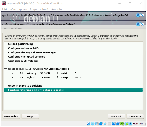The height and width of the screenshot is (127, 147).
Task: Open the display settings status icon
Action: 114,123
